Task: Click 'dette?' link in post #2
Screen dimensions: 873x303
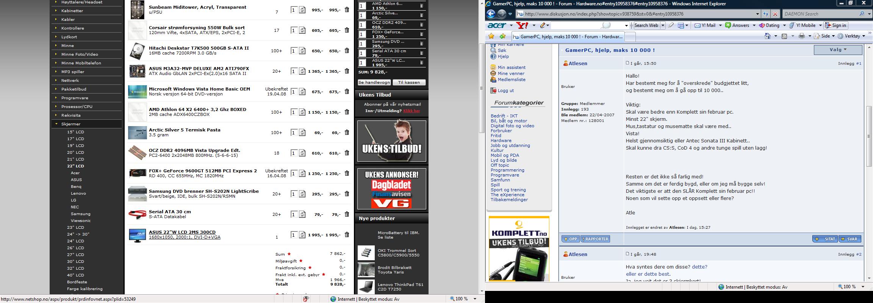Action: 699,267
